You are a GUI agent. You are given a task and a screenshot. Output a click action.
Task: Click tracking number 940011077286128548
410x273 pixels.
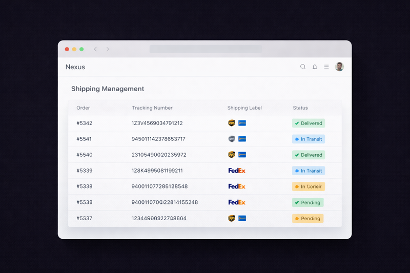point(159,186)
